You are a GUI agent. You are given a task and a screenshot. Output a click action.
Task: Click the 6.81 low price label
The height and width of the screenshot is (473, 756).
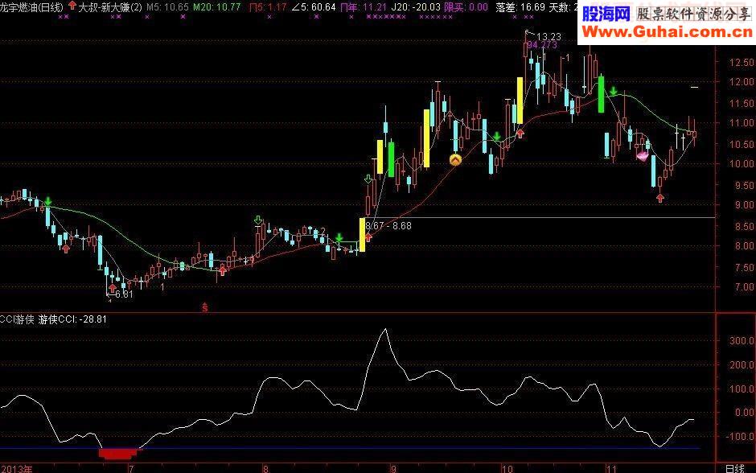click(x=125, y=294)
